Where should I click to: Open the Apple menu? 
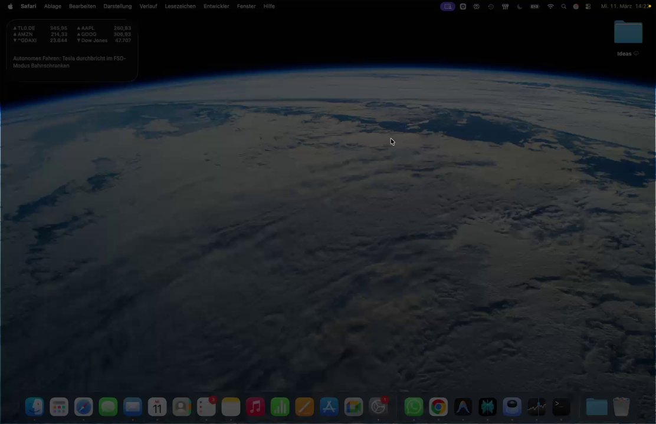tap(10, 6)
